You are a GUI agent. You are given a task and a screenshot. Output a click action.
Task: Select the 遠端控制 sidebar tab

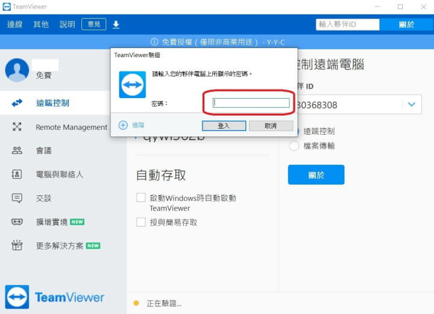(55, 103)
